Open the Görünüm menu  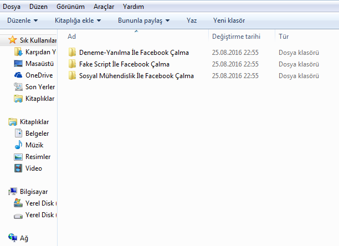pyautogui.click(x=70, y=7)
